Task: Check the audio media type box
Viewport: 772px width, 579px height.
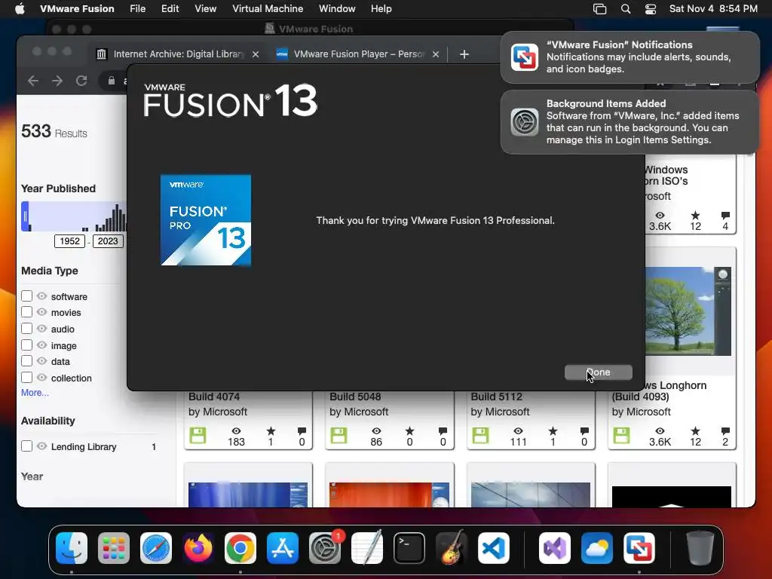Action: (x=26, y=329)
